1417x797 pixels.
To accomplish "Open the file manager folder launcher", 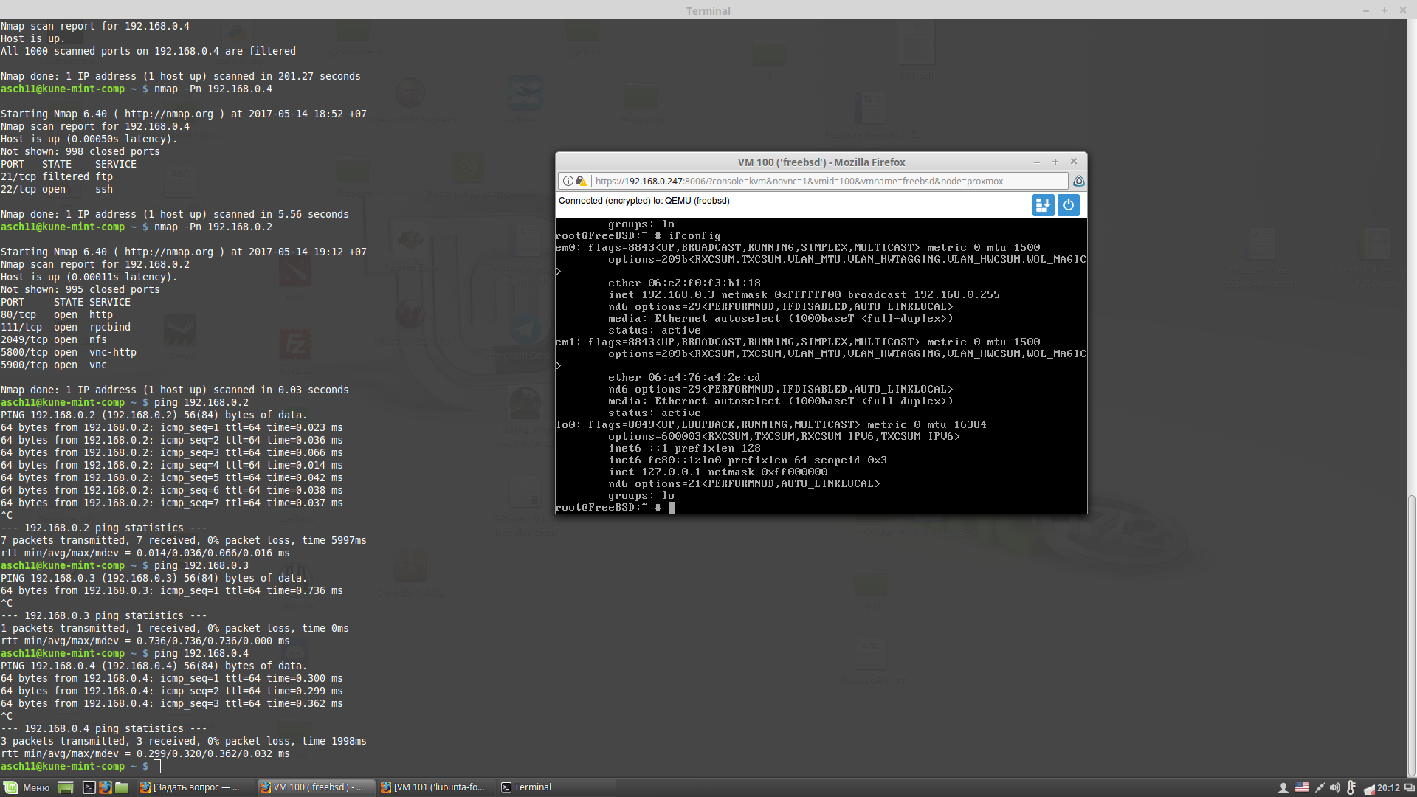I will click(x=122, y=787).
